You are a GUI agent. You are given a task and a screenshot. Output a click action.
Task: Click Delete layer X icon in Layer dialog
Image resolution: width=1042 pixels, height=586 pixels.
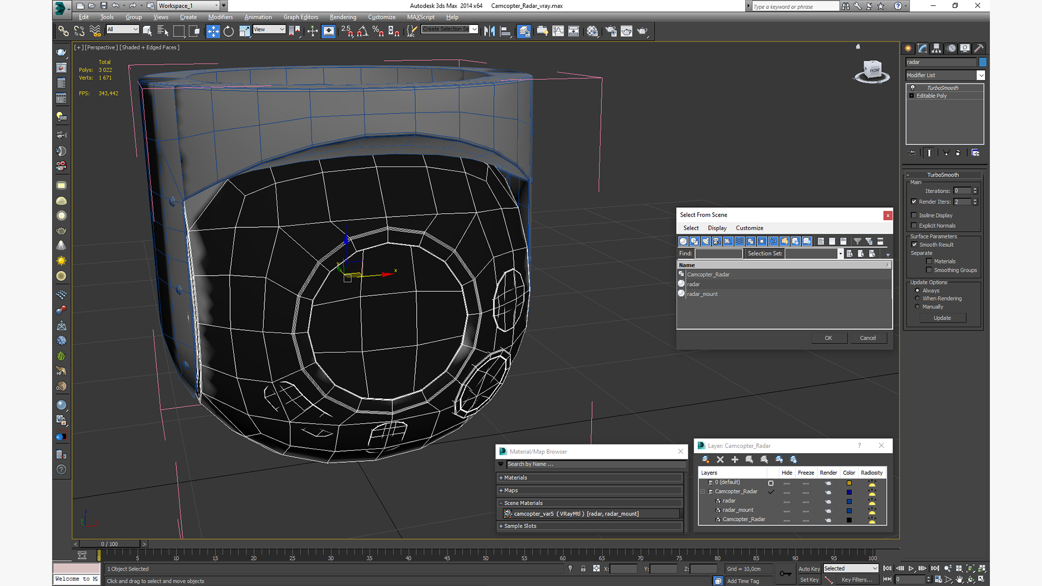click(x=720, y=460)
